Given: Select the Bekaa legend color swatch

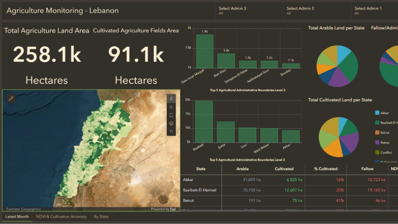Looking at the screenshot, I should [x=377, y=142].
